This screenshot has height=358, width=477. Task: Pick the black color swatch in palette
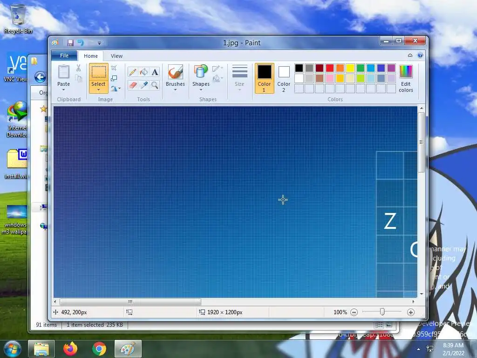click(x=299, y=68)
